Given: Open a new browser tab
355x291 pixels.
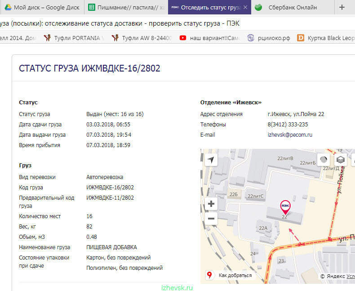Looking at the screenshot, I should pos(342,8).
